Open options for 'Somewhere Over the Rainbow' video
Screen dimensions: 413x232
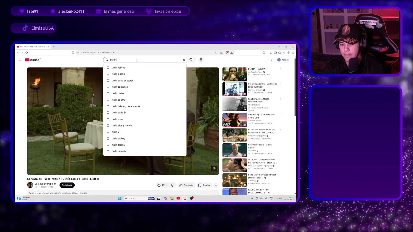coord(280,160)
